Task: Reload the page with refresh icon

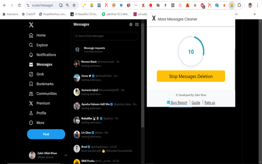Action: [19, 5]
